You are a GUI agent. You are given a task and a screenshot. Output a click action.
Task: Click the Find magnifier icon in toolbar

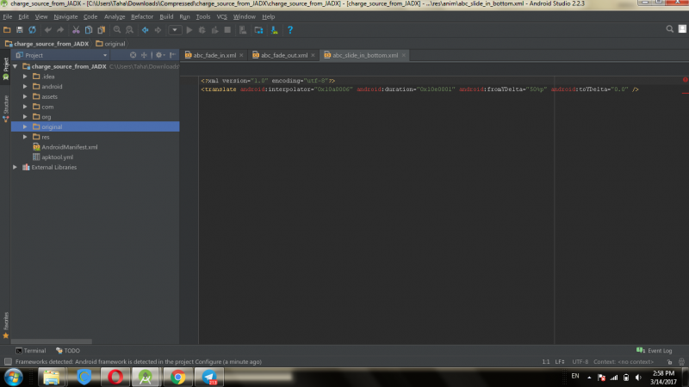[117, 29]
